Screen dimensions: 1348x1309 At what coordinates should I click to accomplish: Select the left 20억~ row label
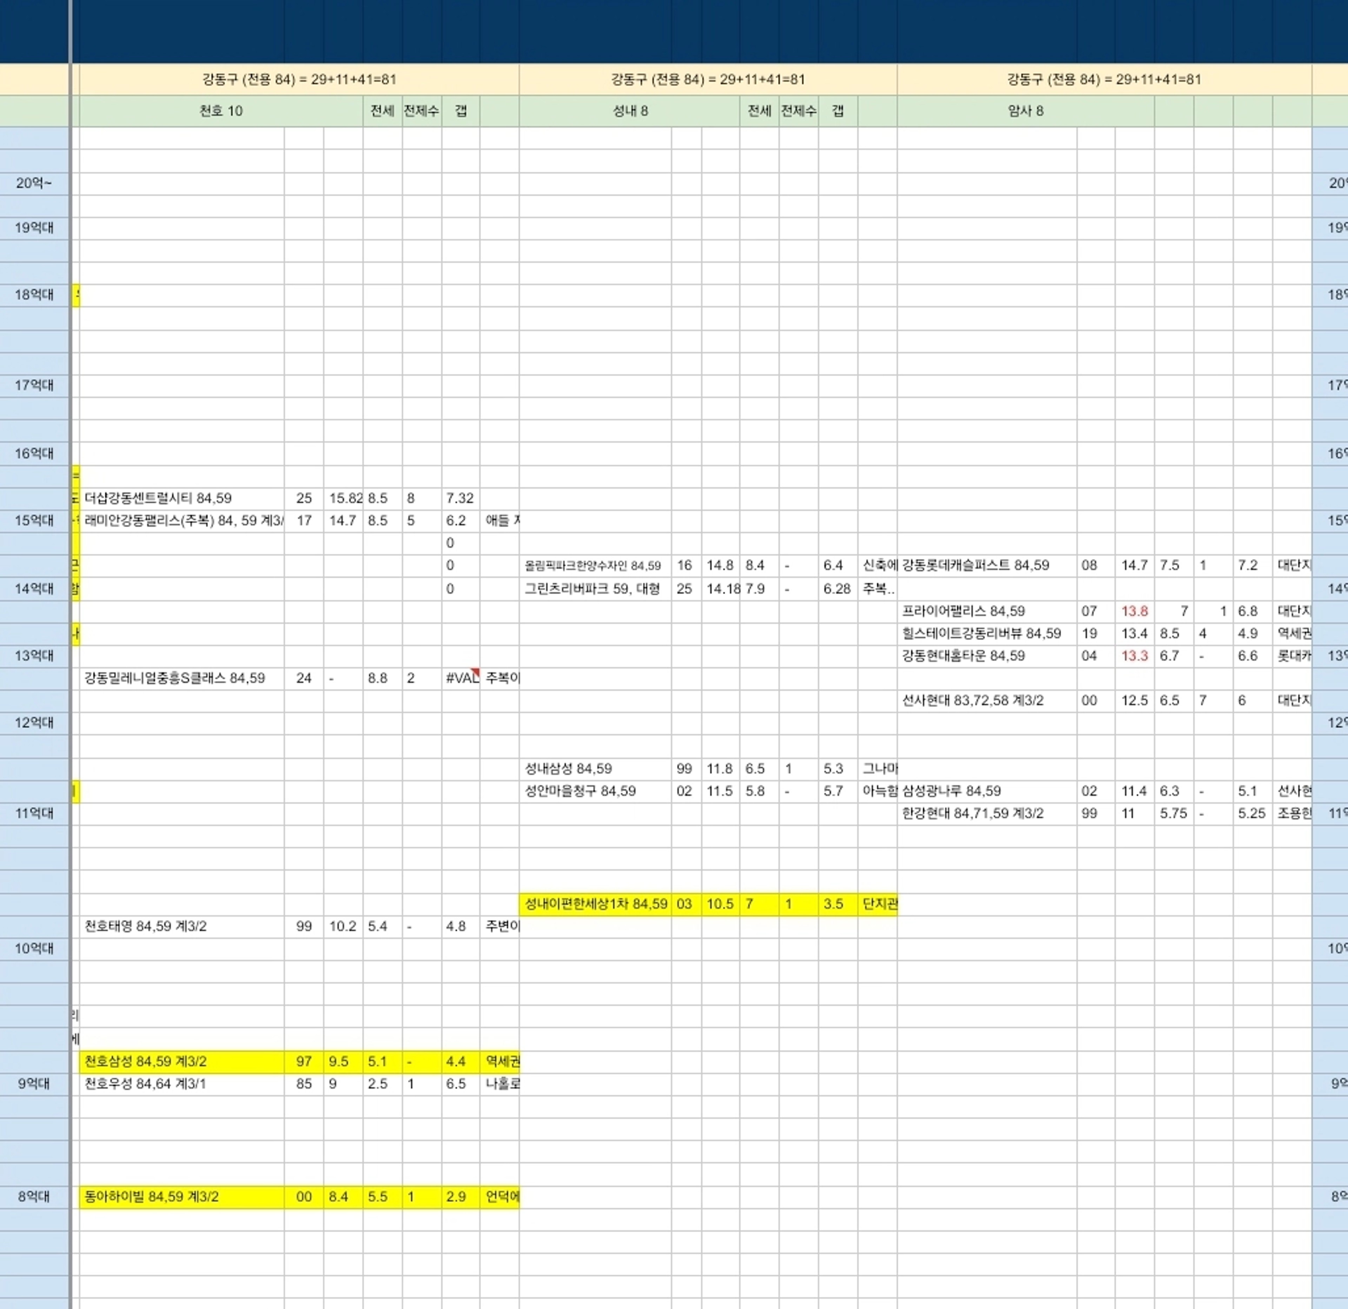[x=34, y=183]
